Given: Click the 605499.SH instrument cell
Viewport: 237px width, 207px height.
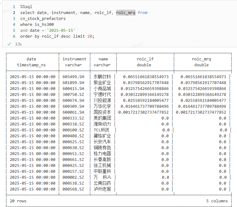Looking at the screenshot, I should point(73,77).
